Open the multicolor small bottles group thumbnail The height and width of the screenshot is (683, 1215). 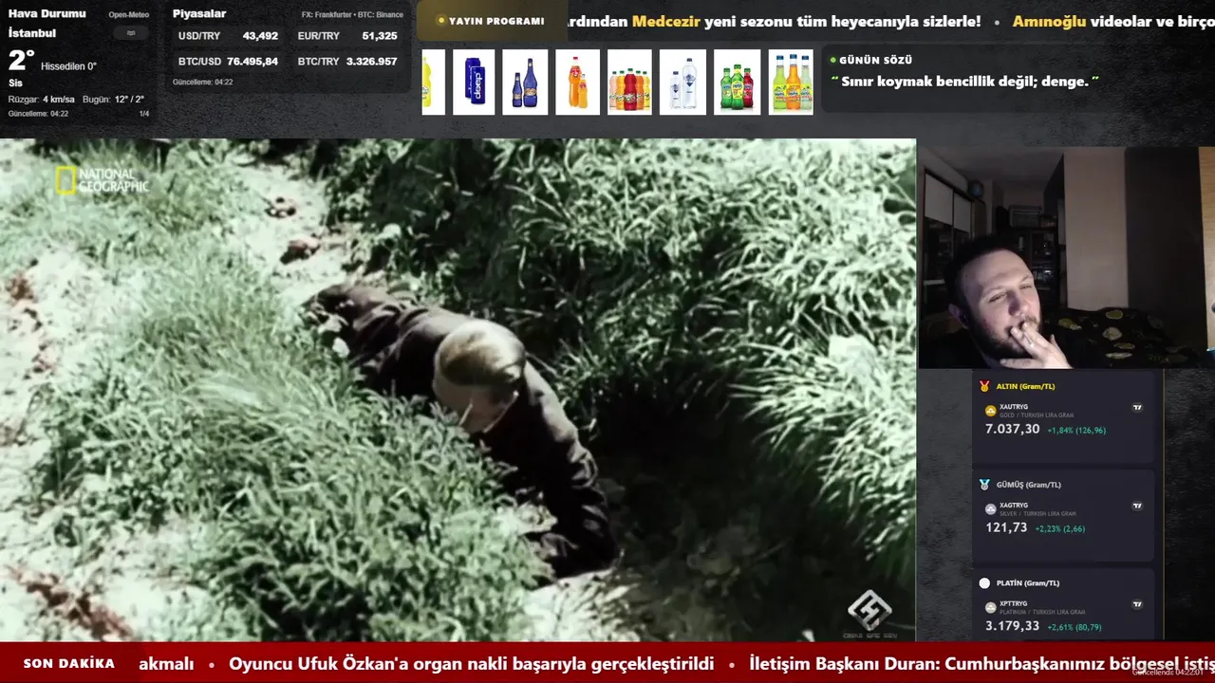629,83
